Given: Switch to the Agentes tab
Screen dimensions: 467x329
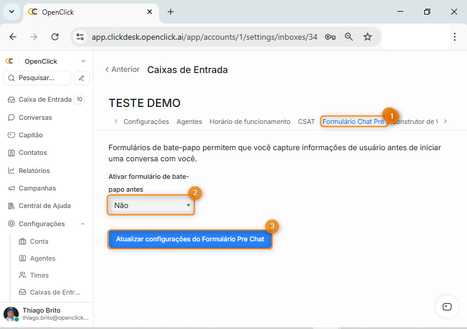Looking at the screenshot, I should (x=189, y=122).
